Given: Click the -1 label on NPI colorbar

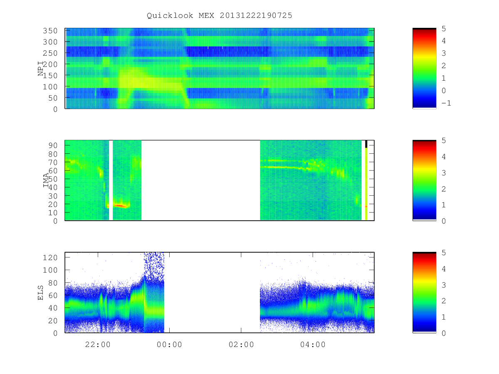Looking at the screenshot, I should click(446, 103).
